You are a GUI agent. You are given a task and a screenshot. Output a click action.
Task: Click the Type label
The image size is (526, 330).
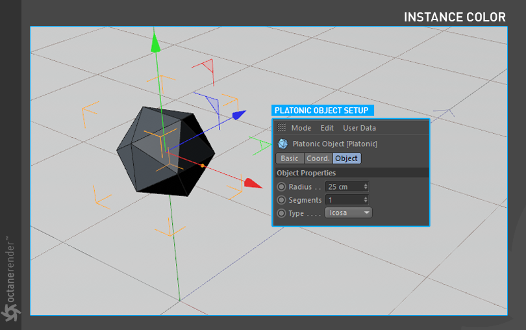(x=296, y=214)
